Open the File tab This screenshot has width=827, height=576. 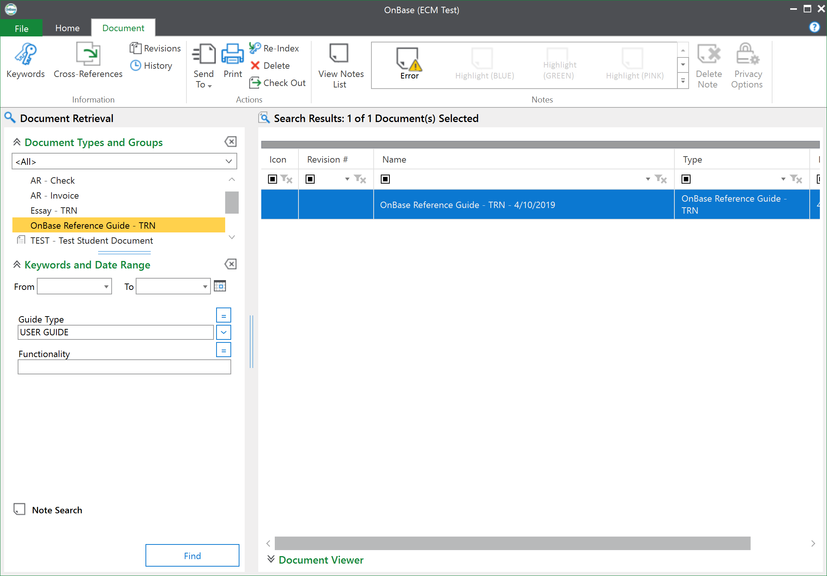(21, 29)
